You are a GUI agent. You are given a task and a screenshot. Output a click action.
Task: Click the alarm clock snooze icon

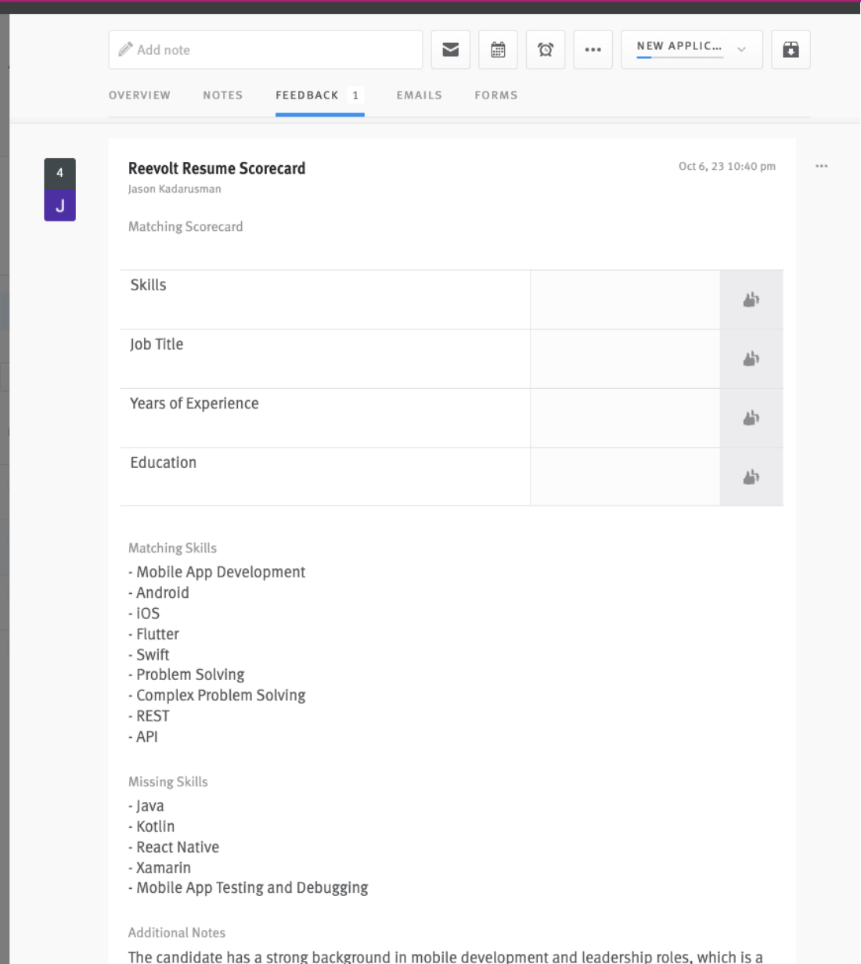point(546,50)
